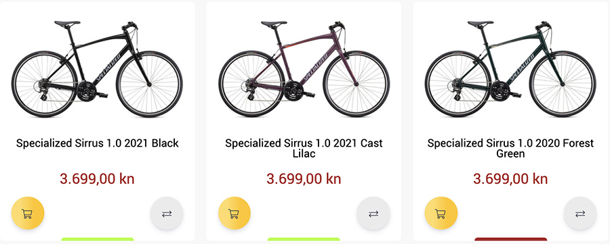This screenshot has width=610, height=244.
Task: Click the 3.699,00 kn price of Black bike
Action: pos(97,179)
